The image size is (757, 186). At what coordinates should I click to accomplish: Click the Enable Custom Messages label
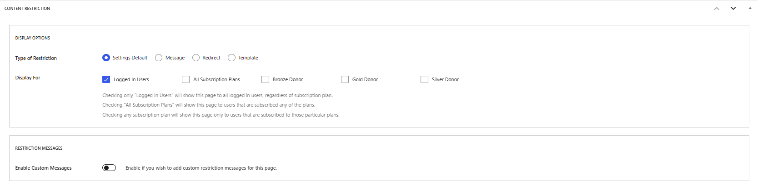tap(43, 168)
